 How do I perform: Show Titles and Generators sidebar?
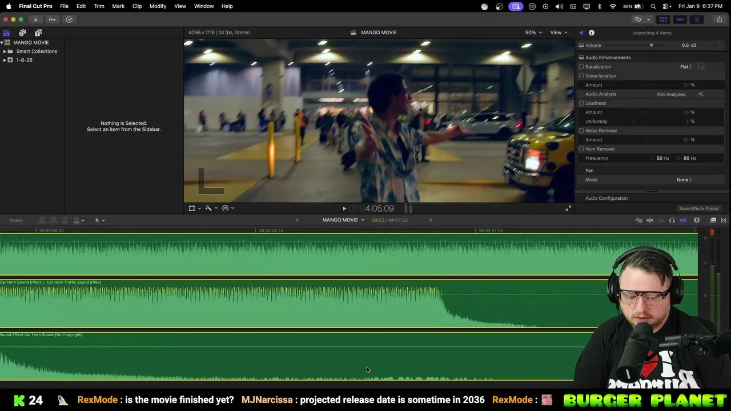pos(38,33)
